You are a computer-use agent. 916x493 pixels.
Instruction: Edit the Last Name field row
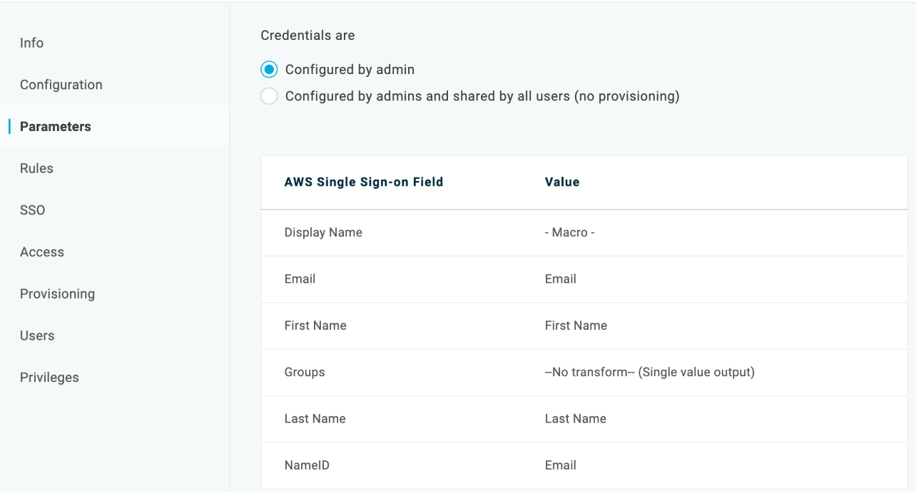coord(315,419)
